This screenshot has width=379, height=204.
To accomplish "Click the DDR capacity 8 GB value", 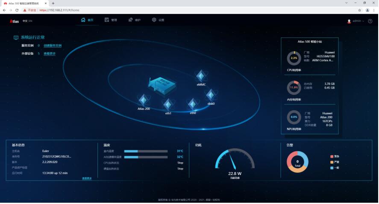I will tap(329, 125).
